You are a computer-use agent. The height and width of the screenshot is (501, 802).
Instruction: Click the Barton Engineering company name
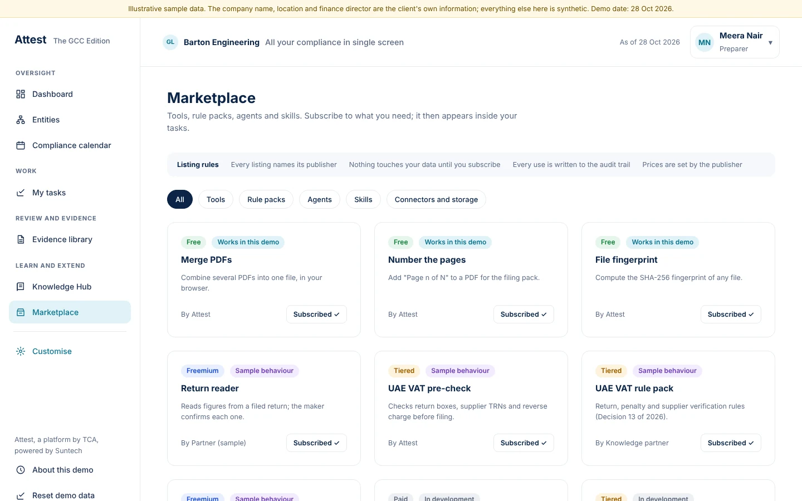(x=222, y=42)
